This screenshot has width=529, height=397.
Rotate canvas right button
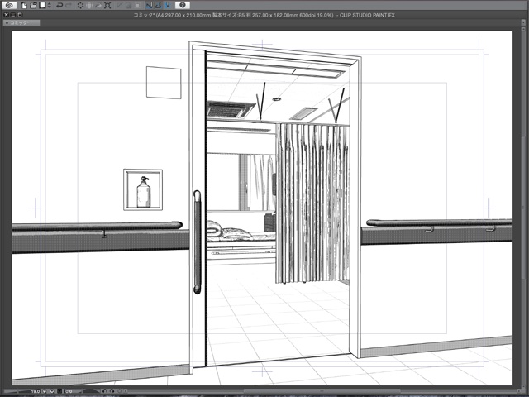point(112,391)
